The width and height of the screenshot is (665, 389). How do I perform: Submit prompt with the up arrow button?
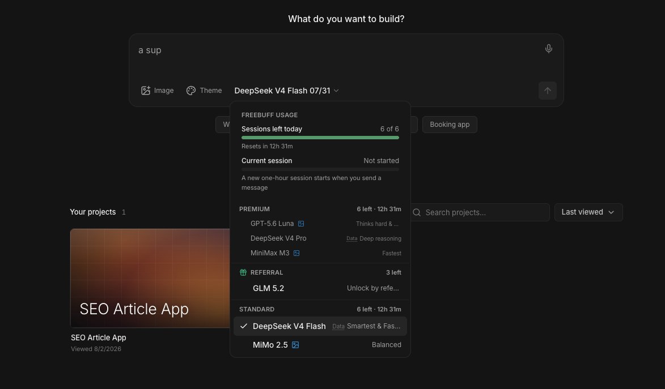pos(548,90)
